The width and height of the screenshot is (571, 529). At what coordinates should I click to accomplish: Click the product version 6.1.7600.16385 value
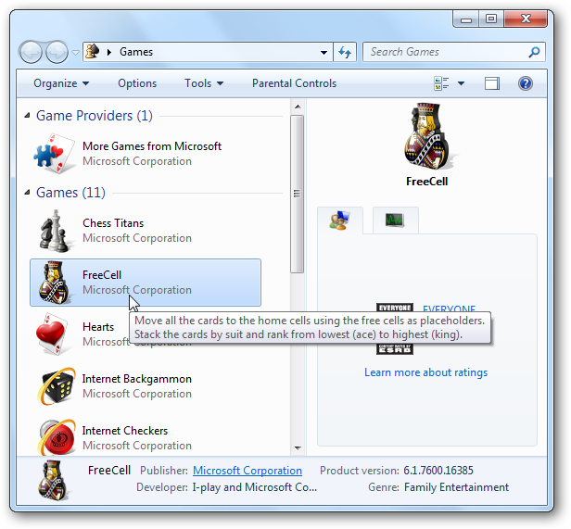click(x=438, y=471)
